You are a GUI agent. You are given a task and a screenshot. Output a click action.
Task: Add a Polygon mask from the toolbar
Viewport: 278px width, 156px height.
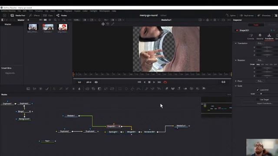[x=132, y=88]
